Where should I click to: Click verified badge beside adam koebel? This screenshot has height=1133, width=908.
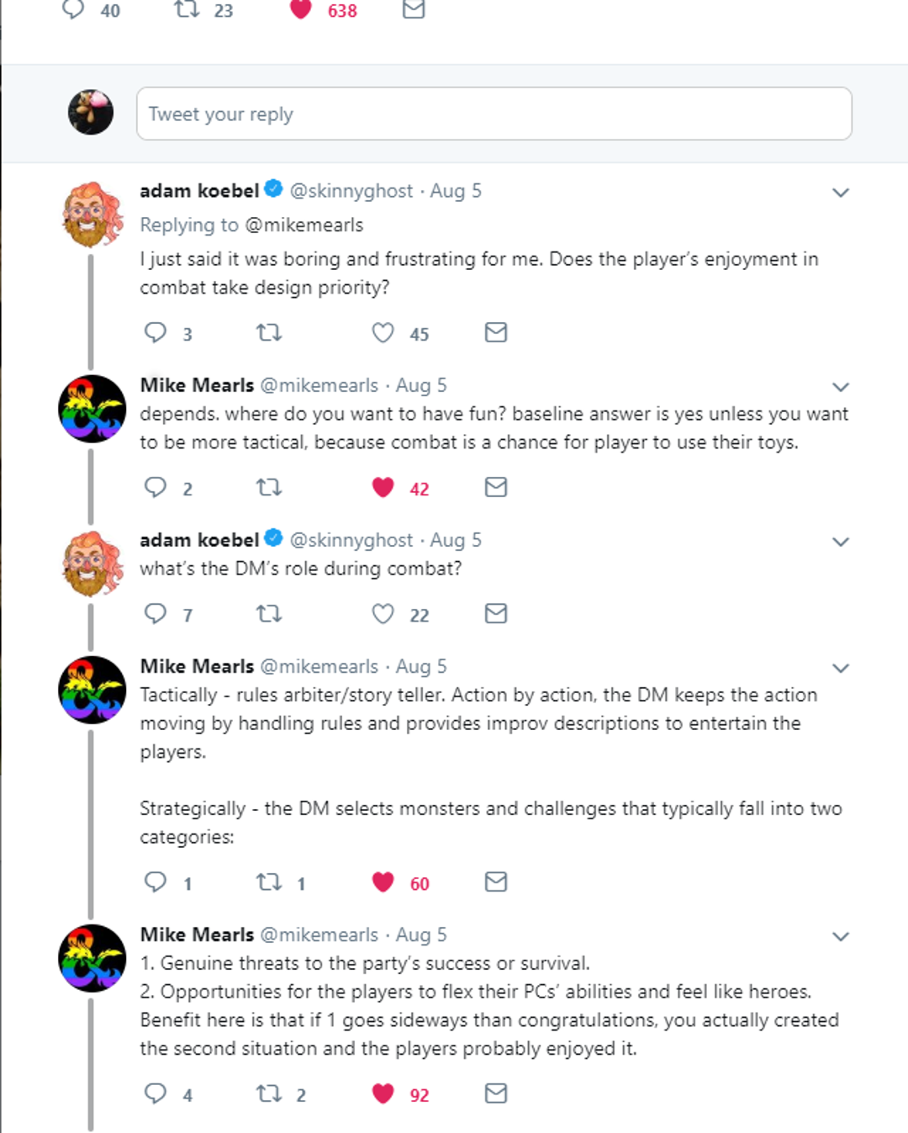tap(273, 190)
